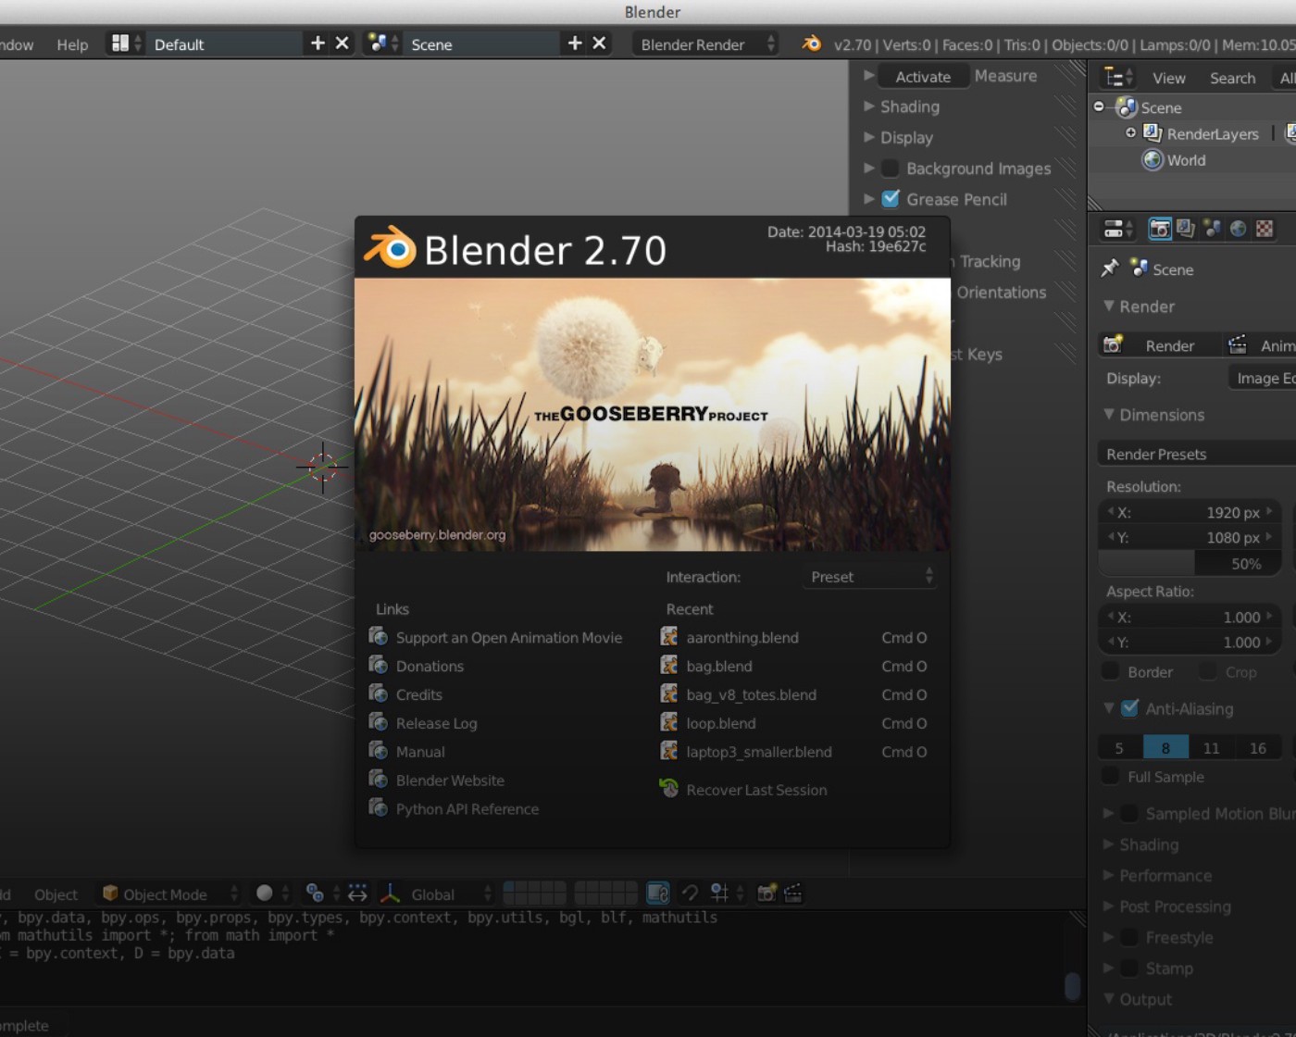Open the outliner View menu
This screenshot has height=1037, width=1296.
point(1168,78)
